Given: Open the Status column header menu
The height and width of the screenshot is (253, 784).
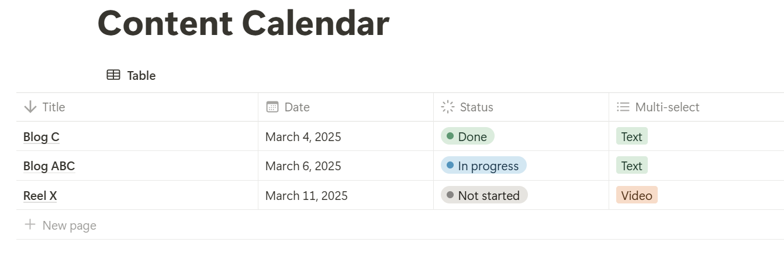Looking at the screenshot, I should [x=476, y=107].
